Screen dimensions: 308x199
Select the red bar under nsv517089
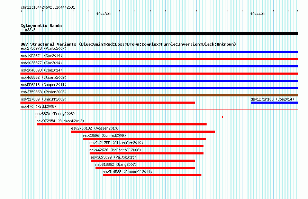[x=108, y=103]
